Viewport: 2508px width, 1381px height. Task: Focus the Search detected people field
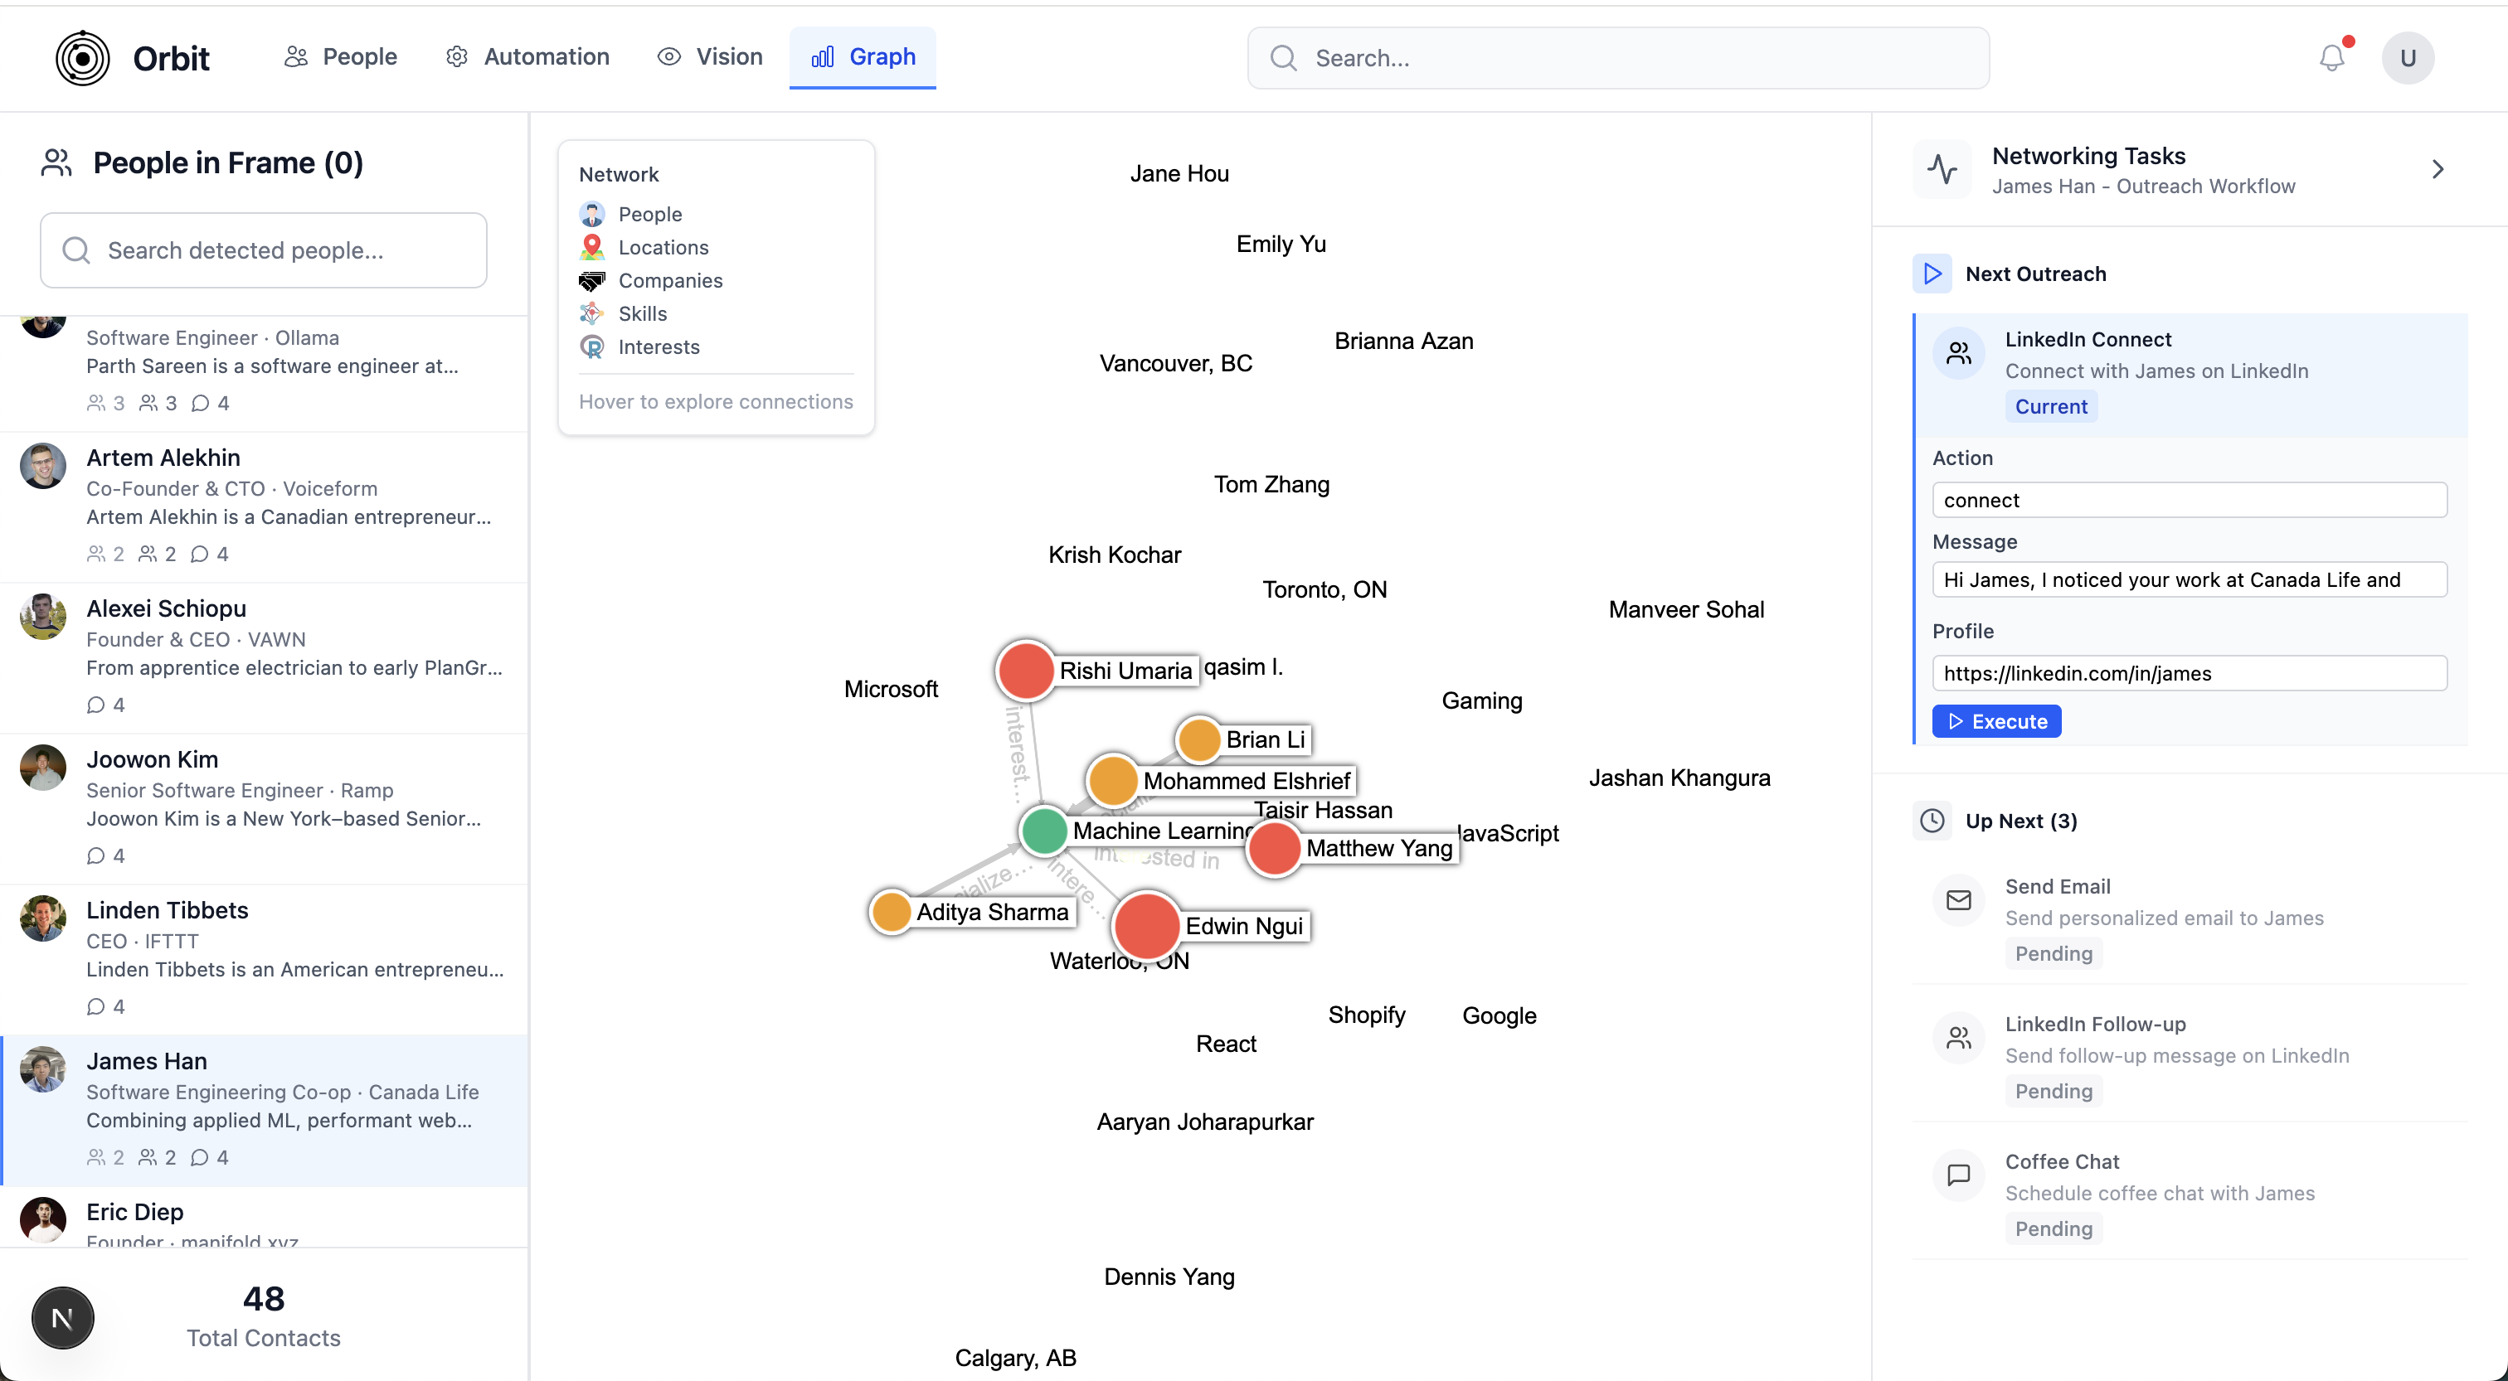tap(264, 250)
